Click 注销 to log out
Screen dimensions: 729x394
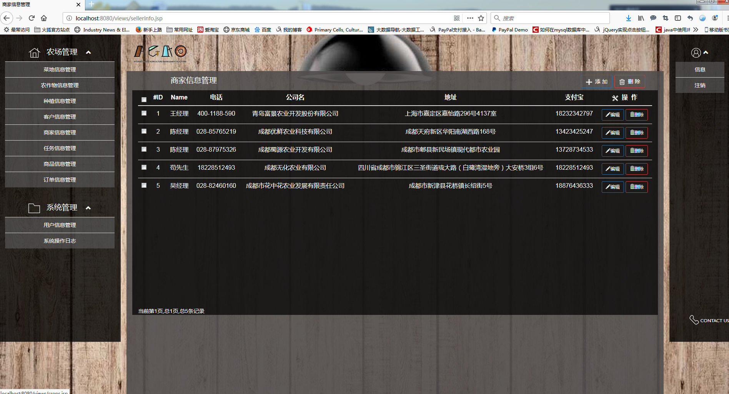[700, 85]
